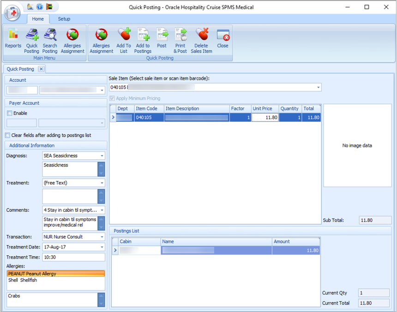Click the Close button in Quick Posting group
Viewport: 397px width, 312px height.
(x=223, y=39)
